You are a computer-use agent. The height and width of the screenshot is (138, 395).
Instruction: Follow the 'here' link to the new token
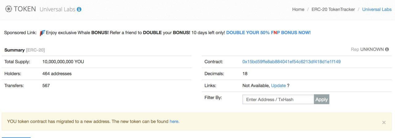[x=174, y=121]
